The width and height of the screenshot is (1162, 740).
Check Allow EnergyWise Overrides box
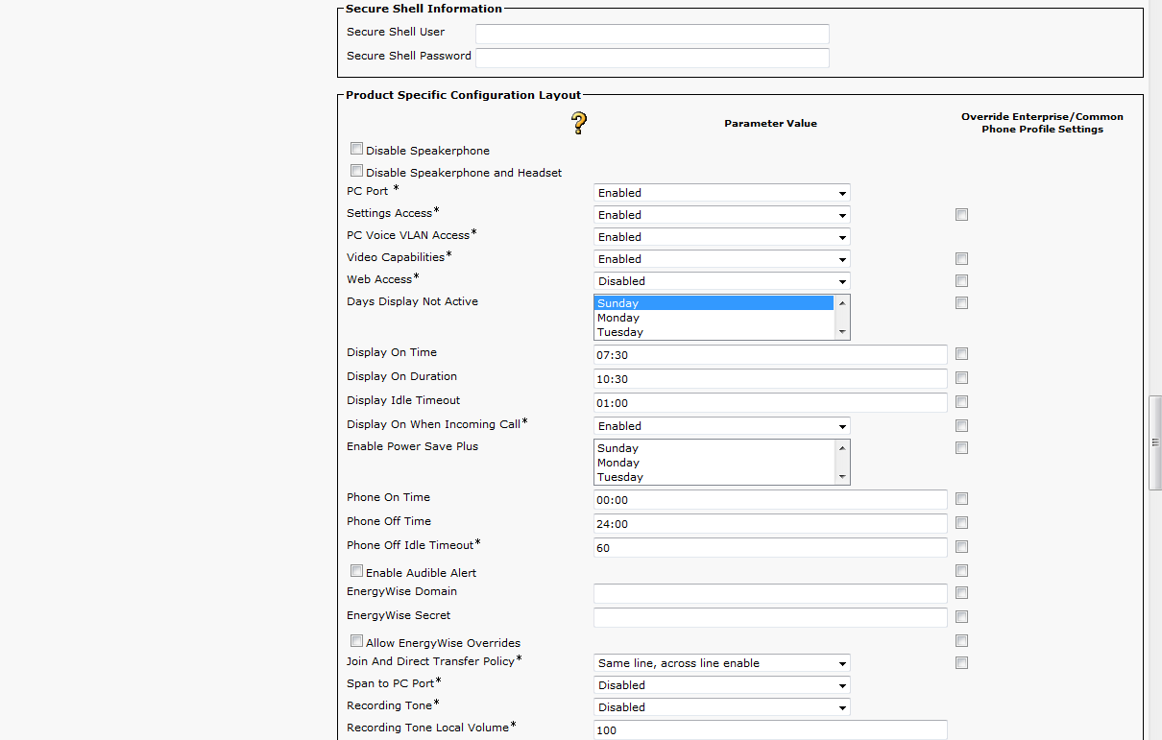[x=357, y=642]
